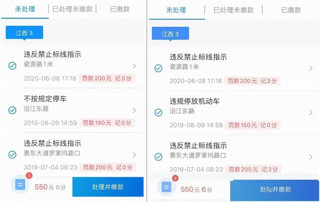Toggle right 景东大道罗家坞路口 记3分 check
Image resolution: width=320 pixels, height=202 pixels.
[158, 157]
